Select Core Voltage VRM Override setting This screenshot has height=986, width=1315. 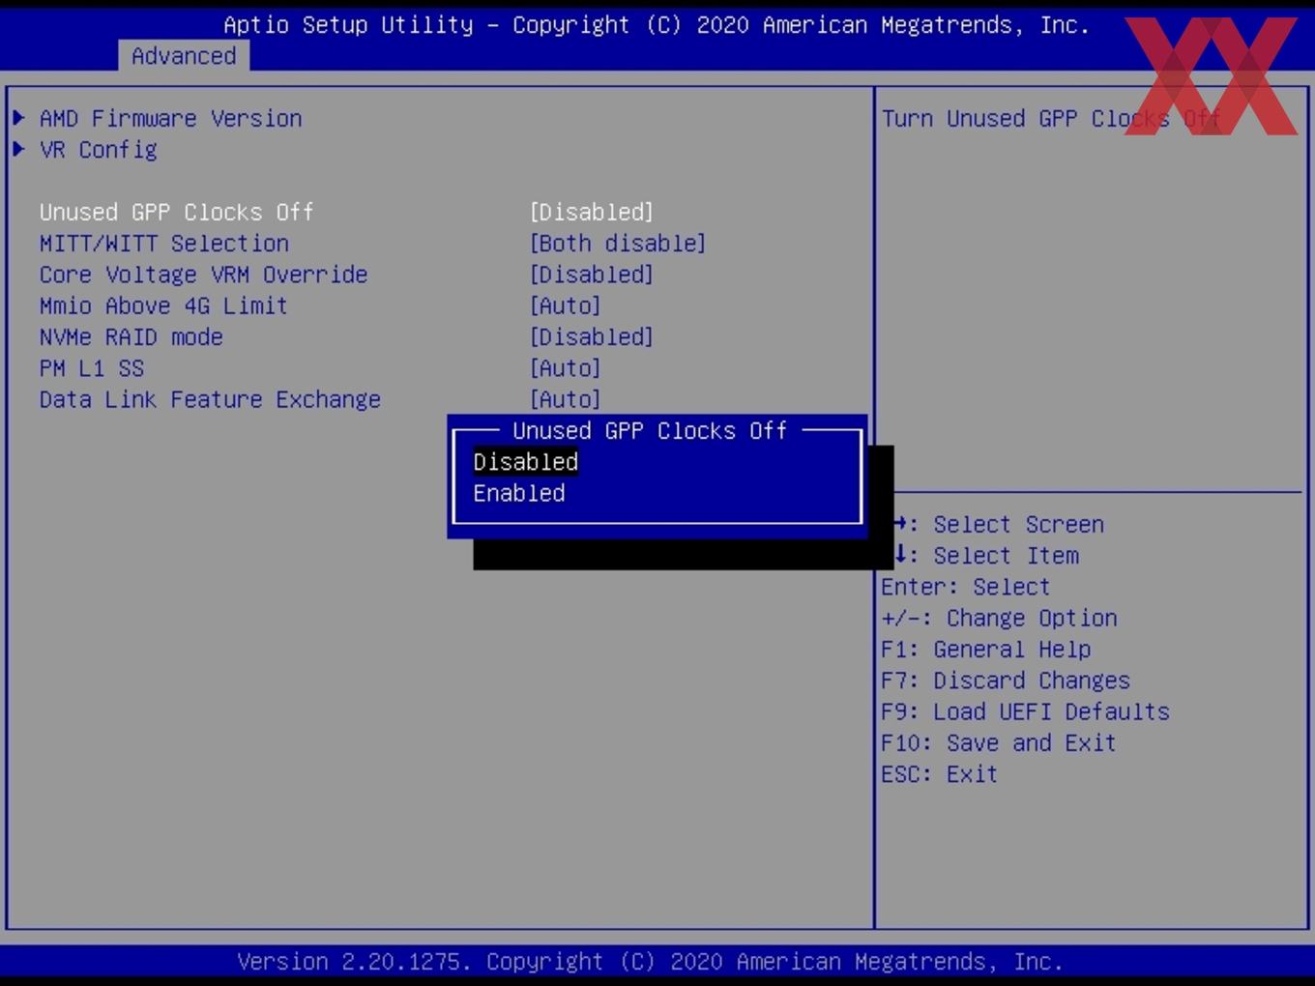(203, 275)
